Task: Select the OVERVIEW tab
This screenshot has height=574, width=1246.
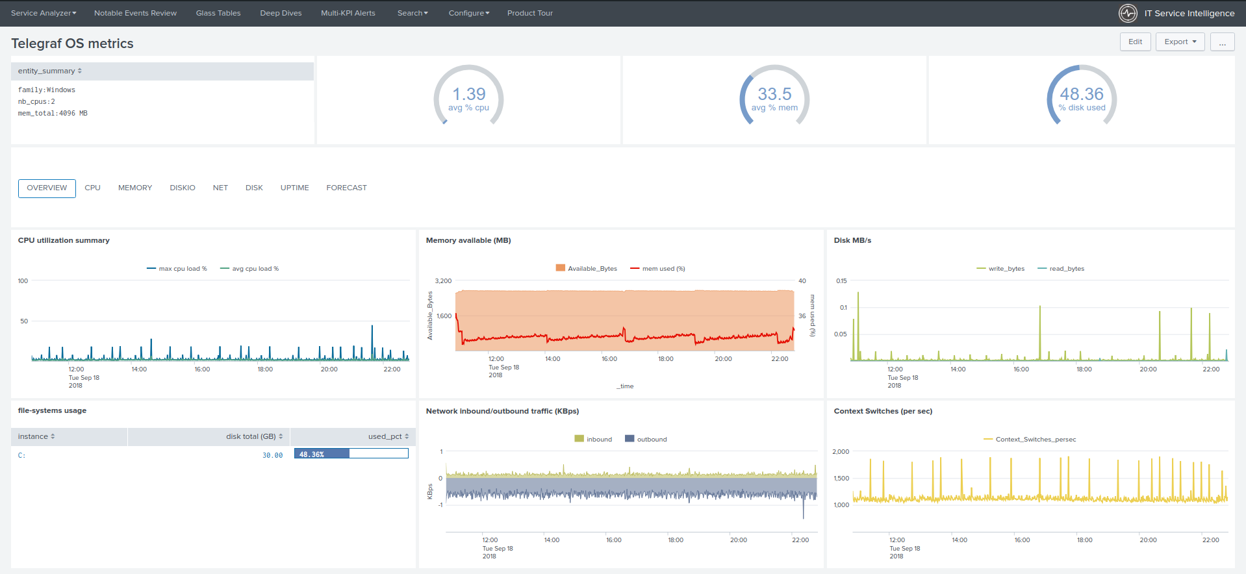Action: click(x=47, y=188)
